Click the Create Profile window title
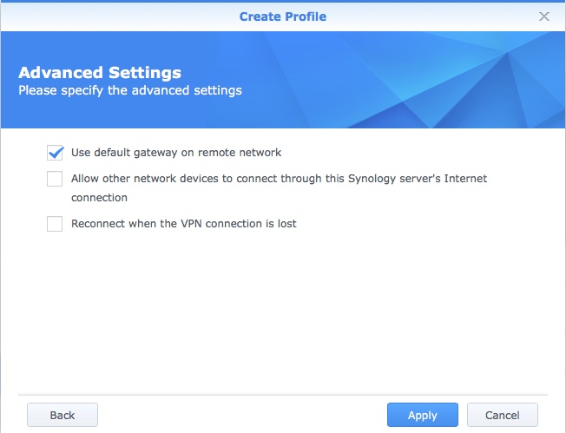 click(283, 16)
